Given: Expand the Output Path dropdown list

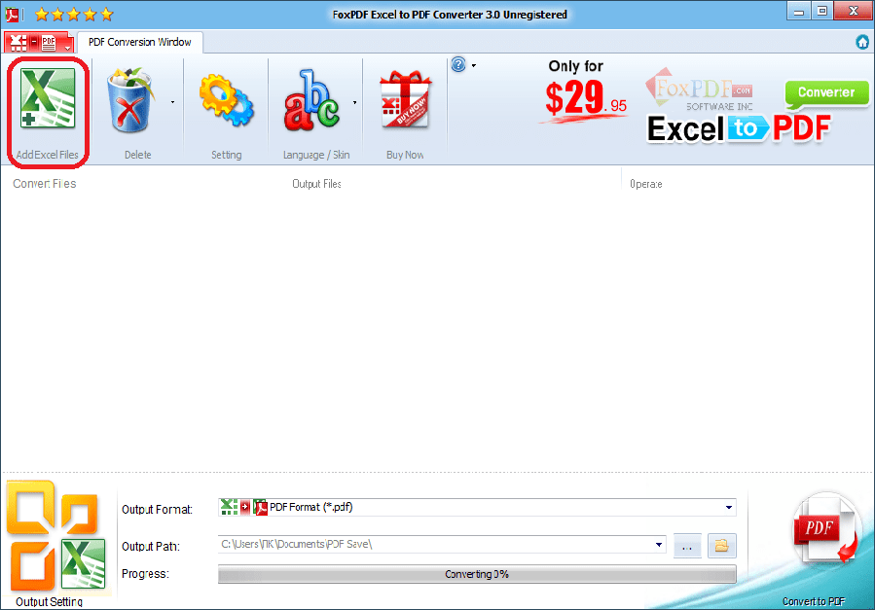Looking at the screenshot, I should (659, 546).
